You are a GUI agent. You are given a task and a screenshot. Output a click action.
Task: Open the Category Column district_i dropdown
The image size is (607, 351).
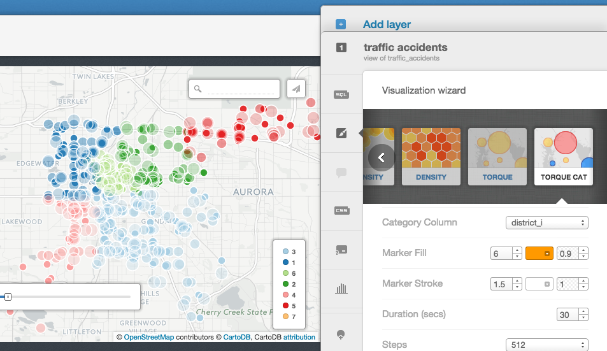point(546,223)
